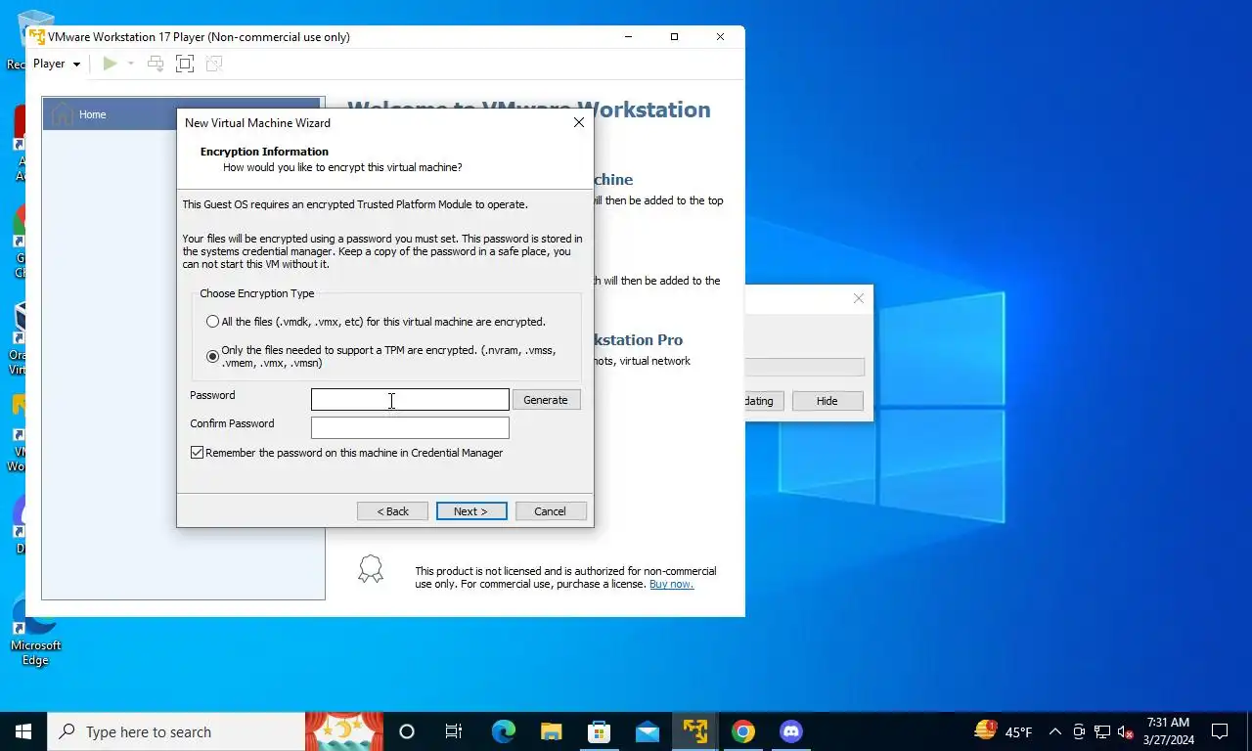Image resolution: width=1252 pixels, height=751 pixels.
Task: Close the New Virtual Machine Wizard dialog
Action: coord(578,122)
